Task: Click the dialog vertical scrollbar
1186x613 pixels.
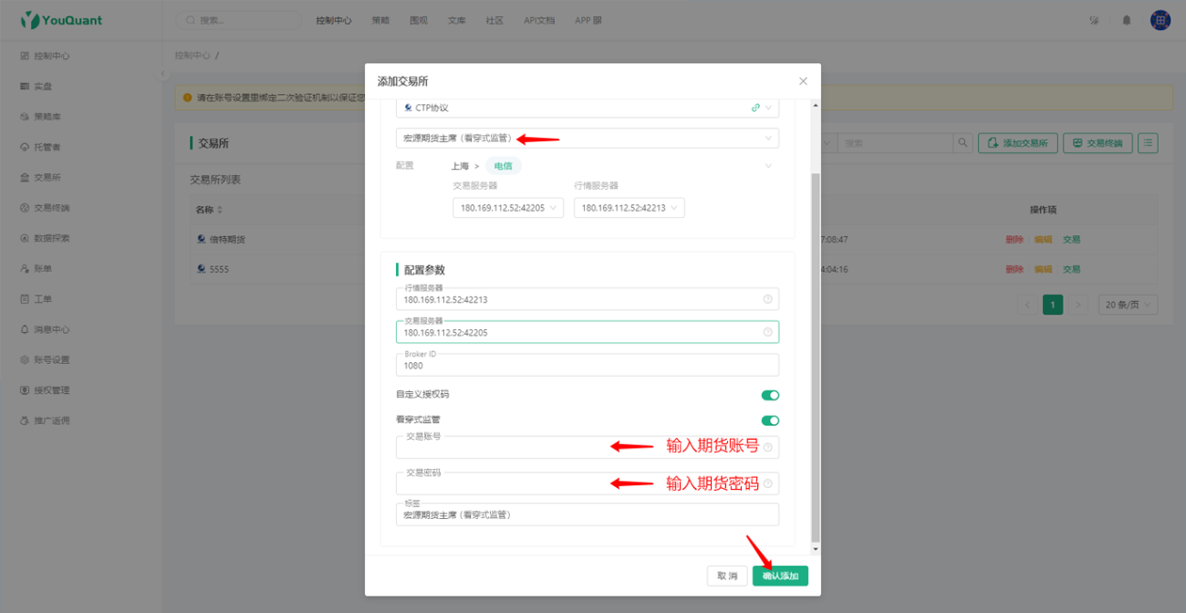Action: coord(816,356)
